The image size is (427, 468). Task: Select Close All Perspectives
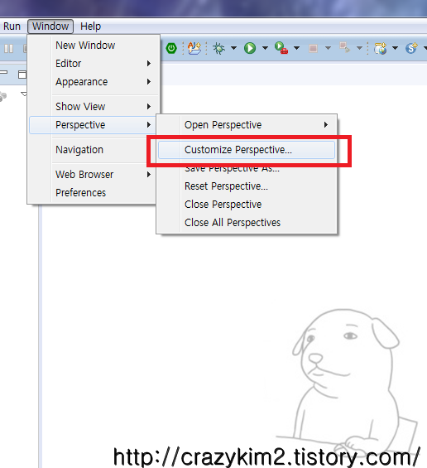[247, 223]
